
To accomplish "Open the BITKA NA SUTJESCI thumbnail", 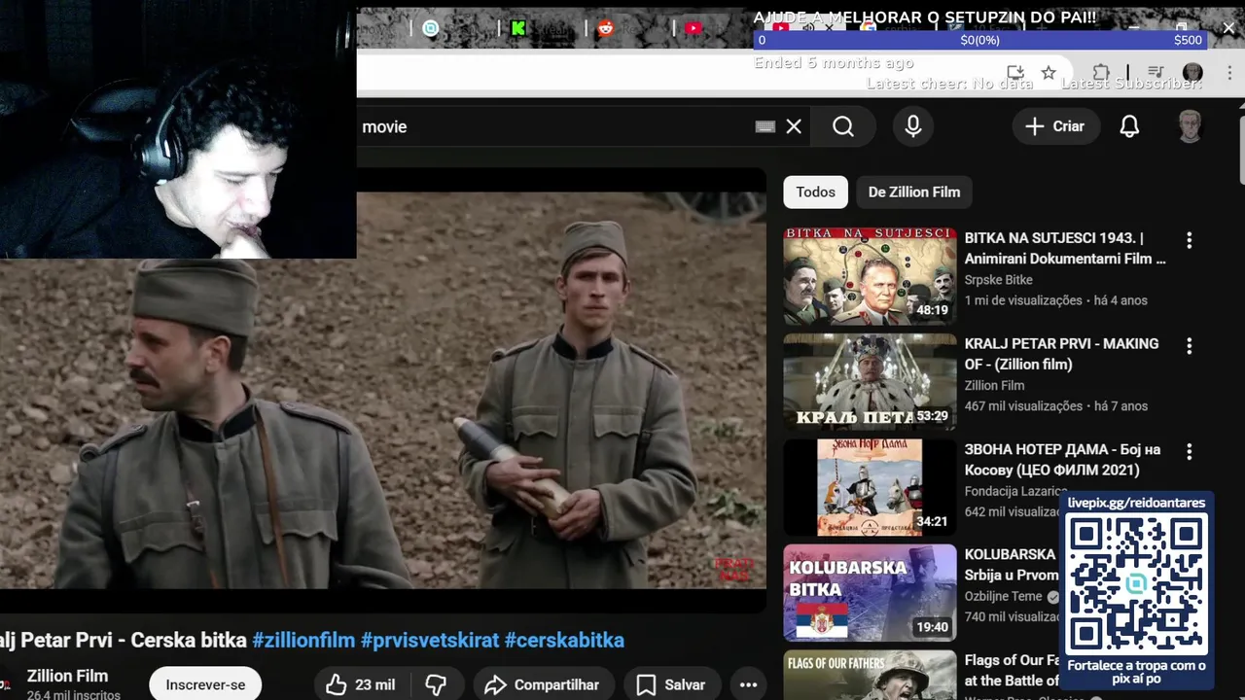I will pos(870,276).
